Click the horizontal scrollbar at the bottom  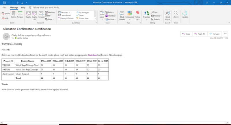point(114,123)
